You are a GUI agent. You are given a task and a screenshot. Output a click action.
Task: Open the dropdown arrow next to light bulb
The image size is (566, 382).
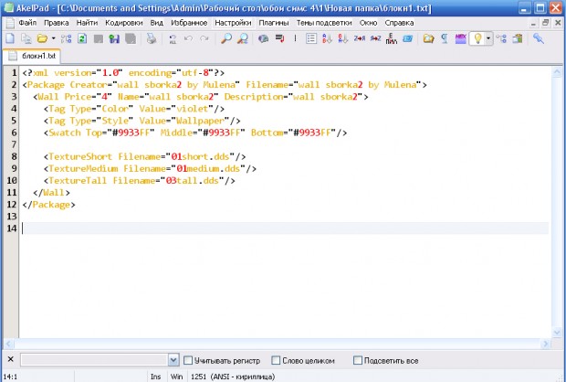tap(488, 38)
